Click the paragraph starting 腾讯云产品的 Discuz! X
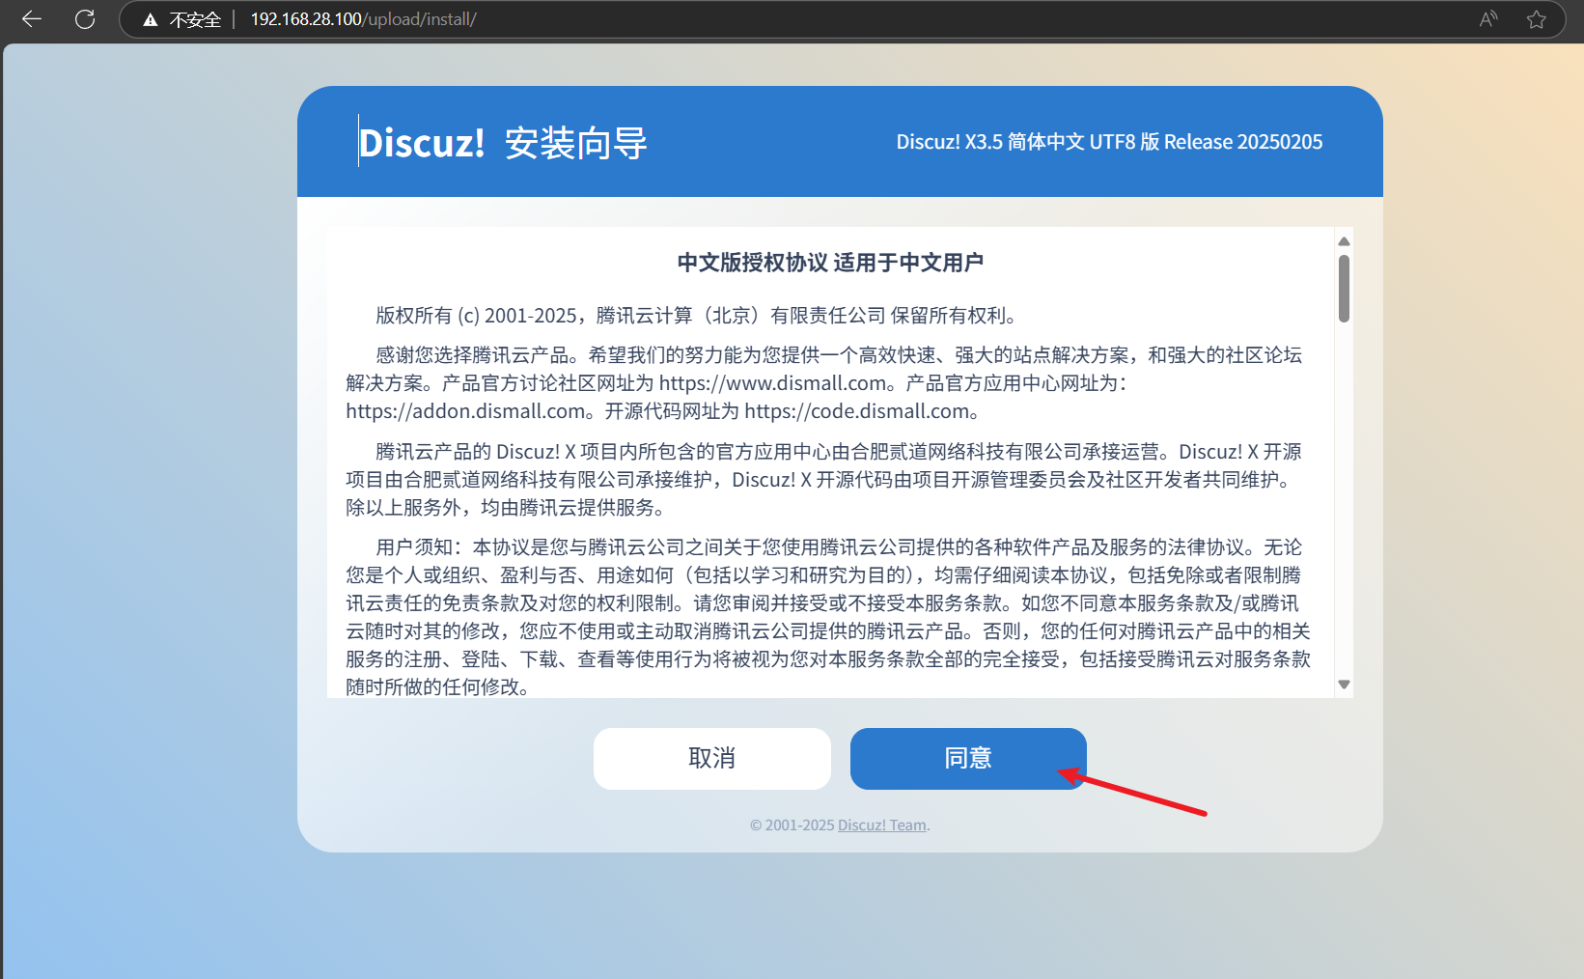This screenshot has height=979, width=1584. pyautogui.click(x=824, y=480)
